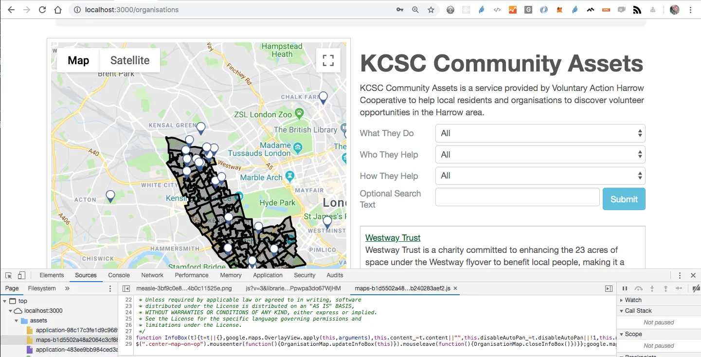
Task: Open the Memory DevTools tab
Action: pos(231,275)
